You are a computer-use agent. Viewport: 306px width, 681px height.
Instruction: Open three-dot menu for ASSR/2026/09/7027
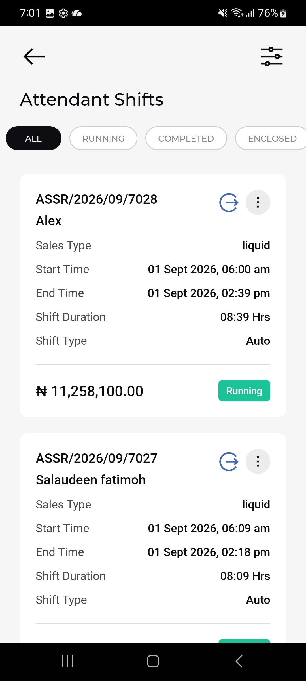coord(258,461)
